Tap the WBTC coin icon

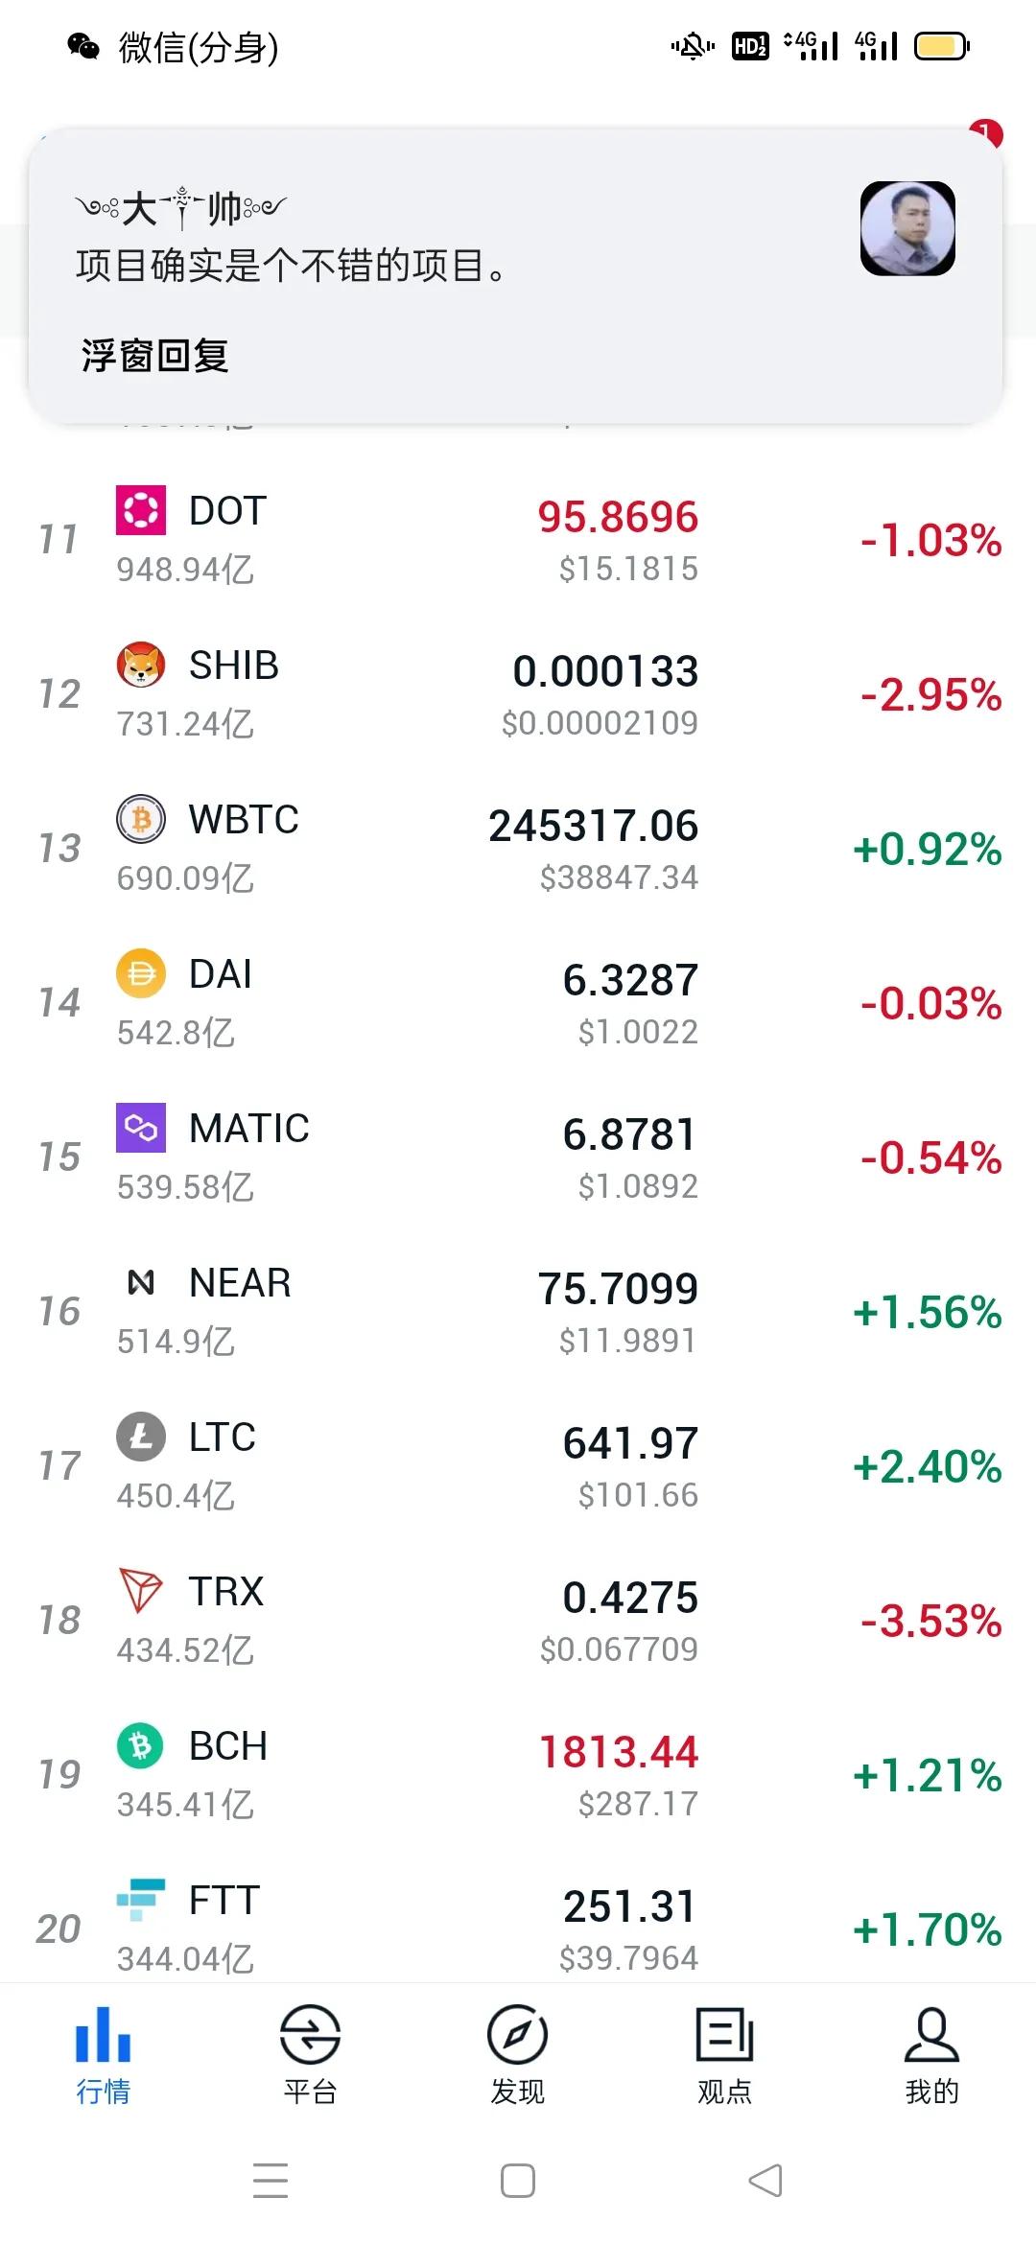(x=141, y=819)
